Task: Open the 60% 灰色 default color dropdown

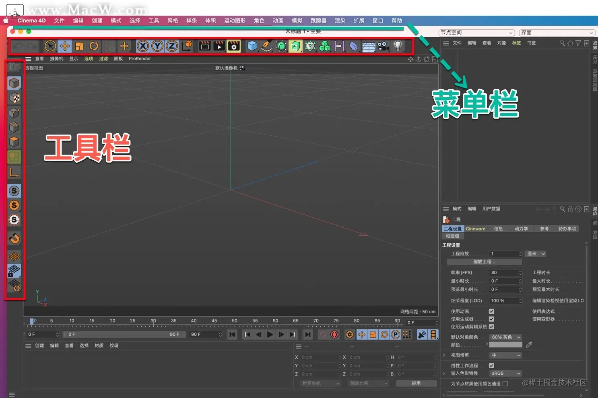Action: (505, 337)
